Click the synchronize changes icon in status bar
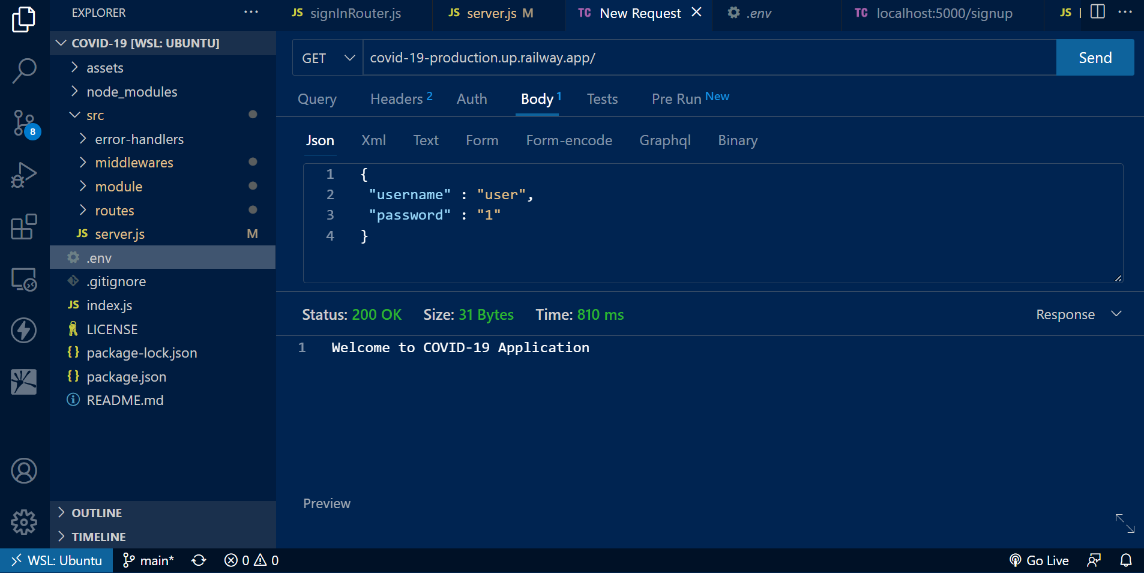 tap(199, 560)
